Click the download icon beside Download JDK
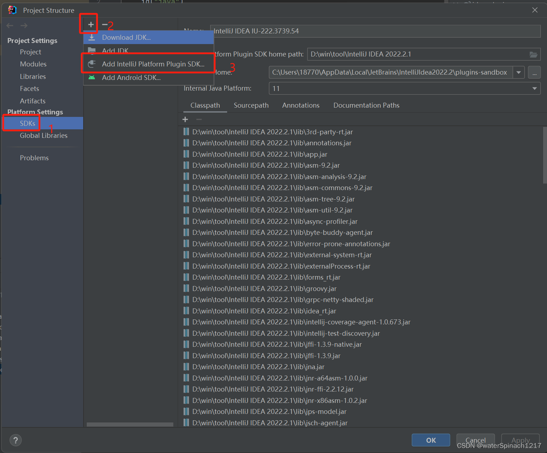 point(92,37)
